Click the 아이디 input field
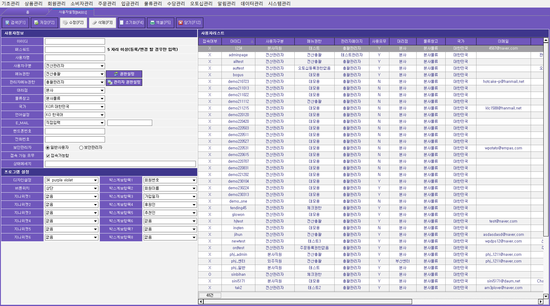Image resolution: width=550 pixels, height=306 pixels. (x=75, y=41)
